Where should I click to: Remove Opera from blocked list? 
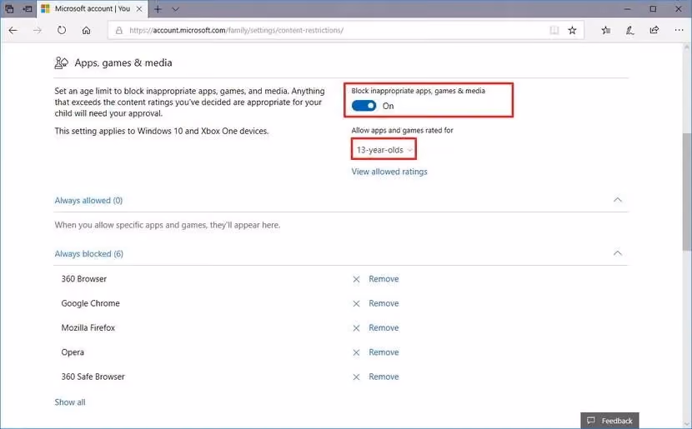click(x=384, y=352)
